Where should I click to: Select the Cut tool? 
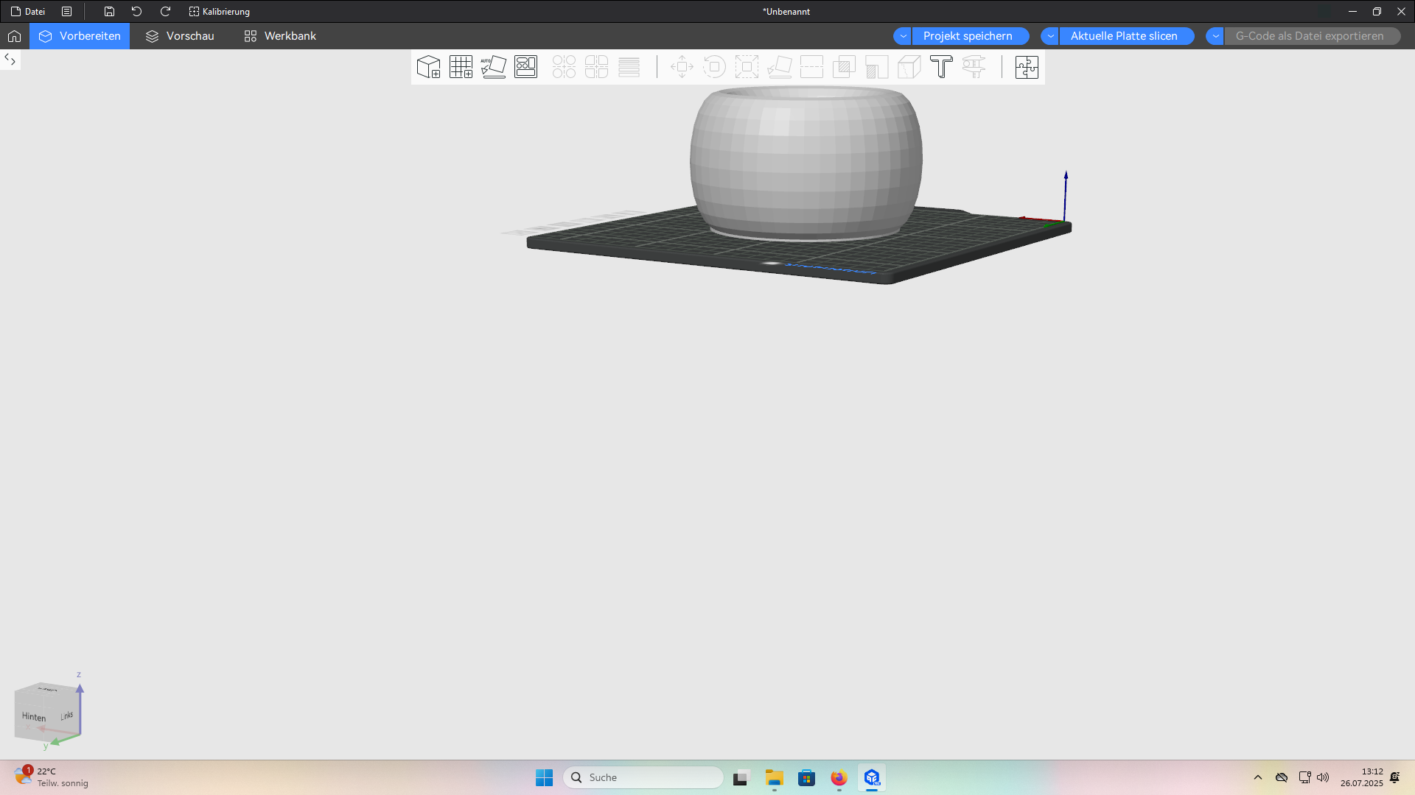811,67
